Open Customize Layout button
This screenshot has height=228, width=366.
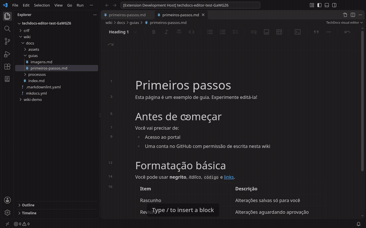tap(312, 5)
